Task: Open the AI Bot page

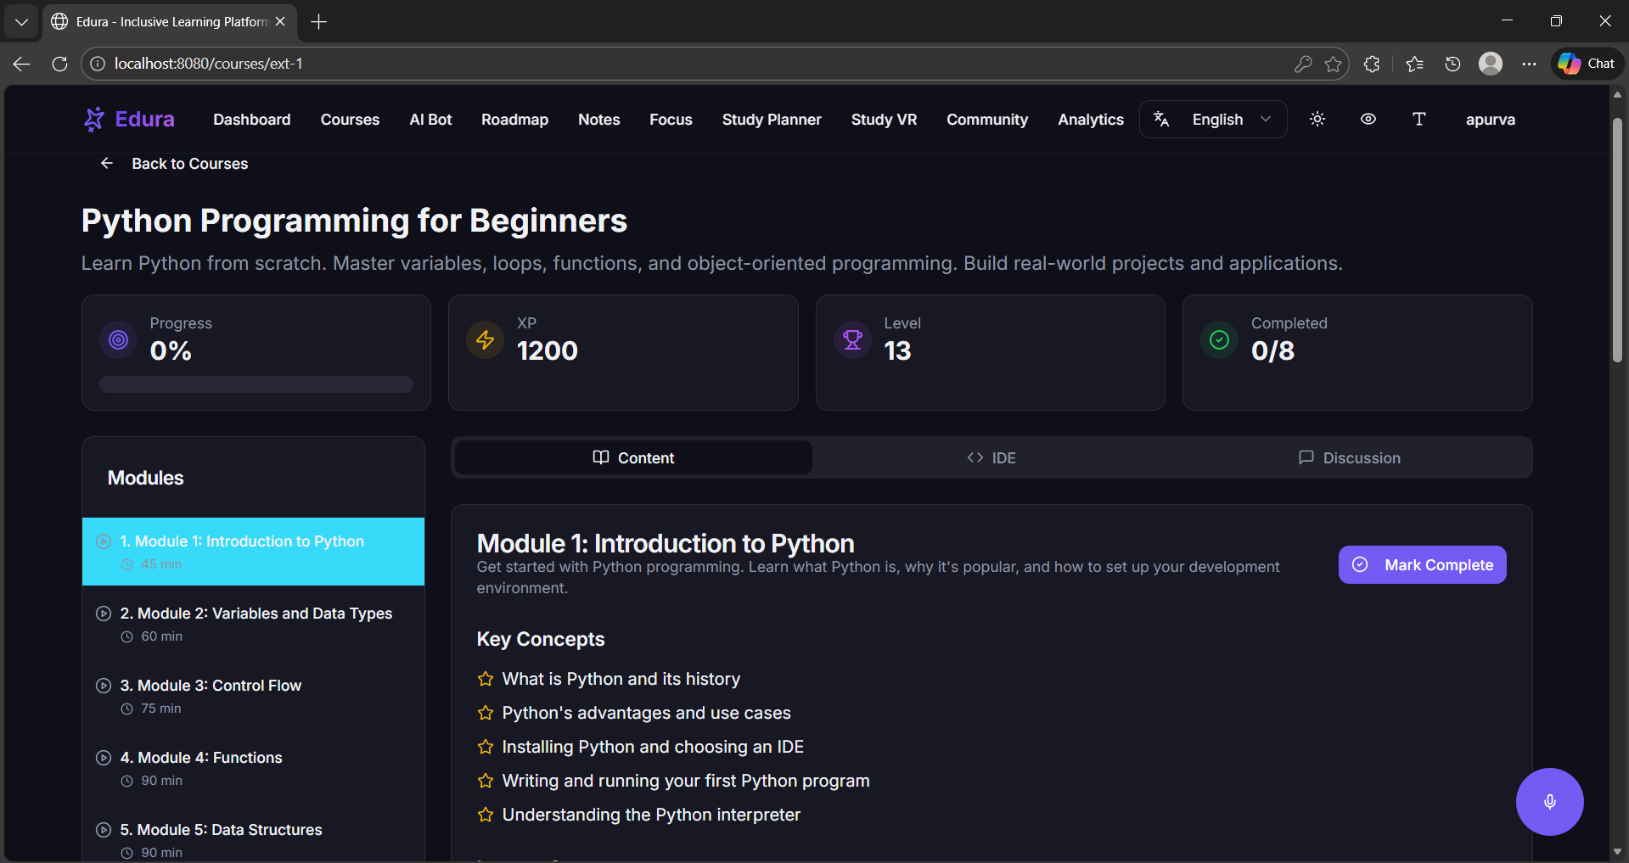Action: point(430,120)
